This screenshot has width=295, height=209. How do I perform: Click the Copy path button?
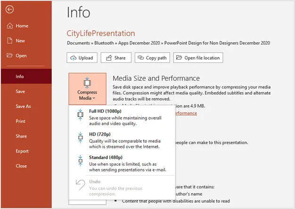click(x=152, y=58)
